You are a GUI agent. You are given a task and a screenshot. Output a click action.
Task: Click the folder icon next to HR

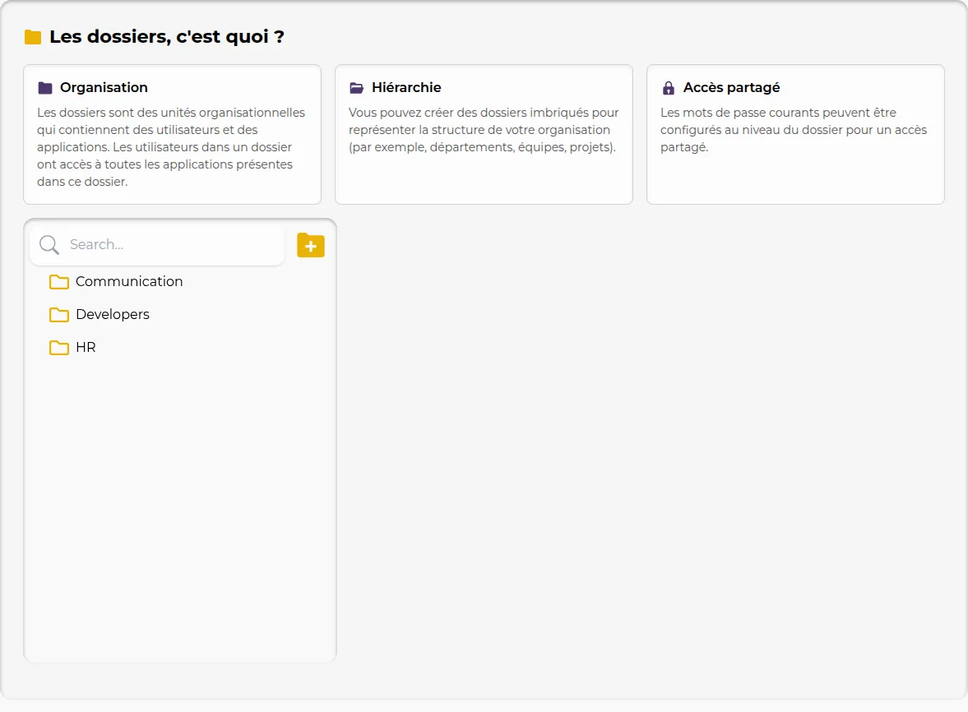(58, 347)
